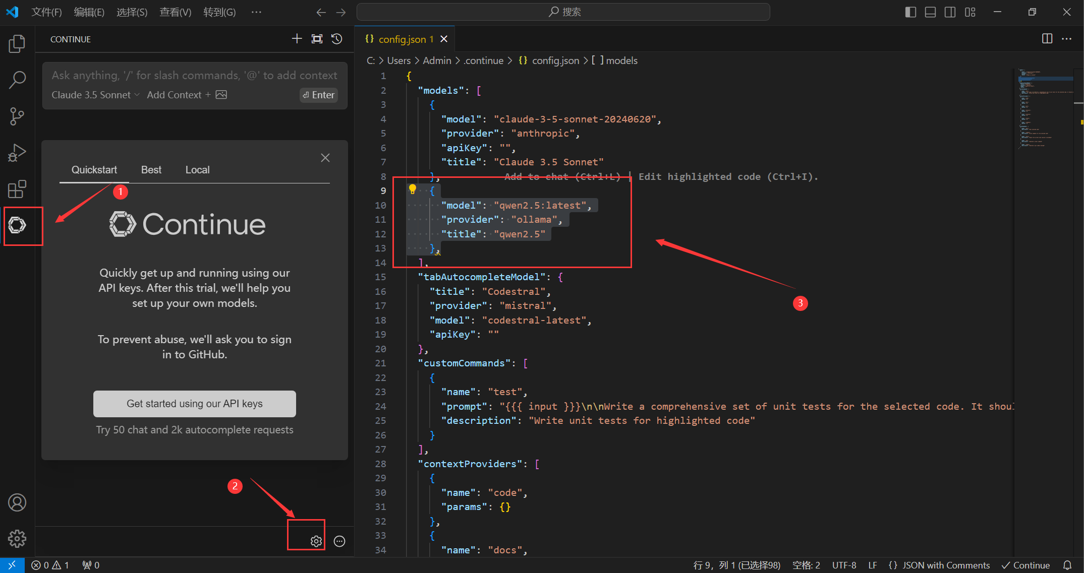The image size is (1084, 573).
Task: Open the Extensions view icon
Action: coord(17,189)
